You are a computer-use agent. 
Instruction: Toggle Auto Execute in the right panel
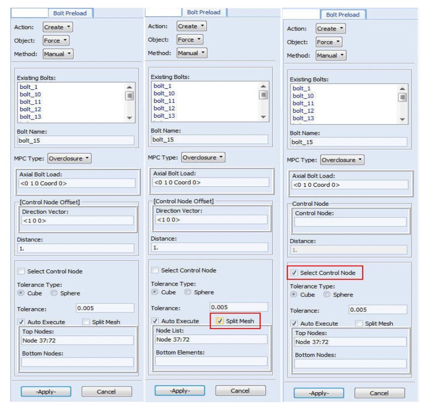[x=294, y=323]
